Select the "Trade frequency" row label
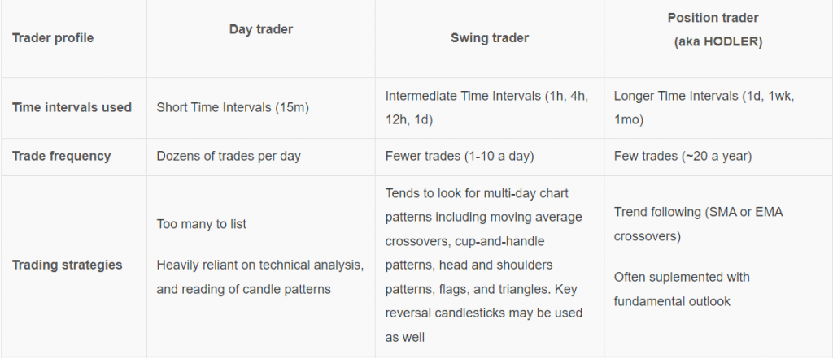This screenshot has height=358, width=833. (x=61, y=156)
